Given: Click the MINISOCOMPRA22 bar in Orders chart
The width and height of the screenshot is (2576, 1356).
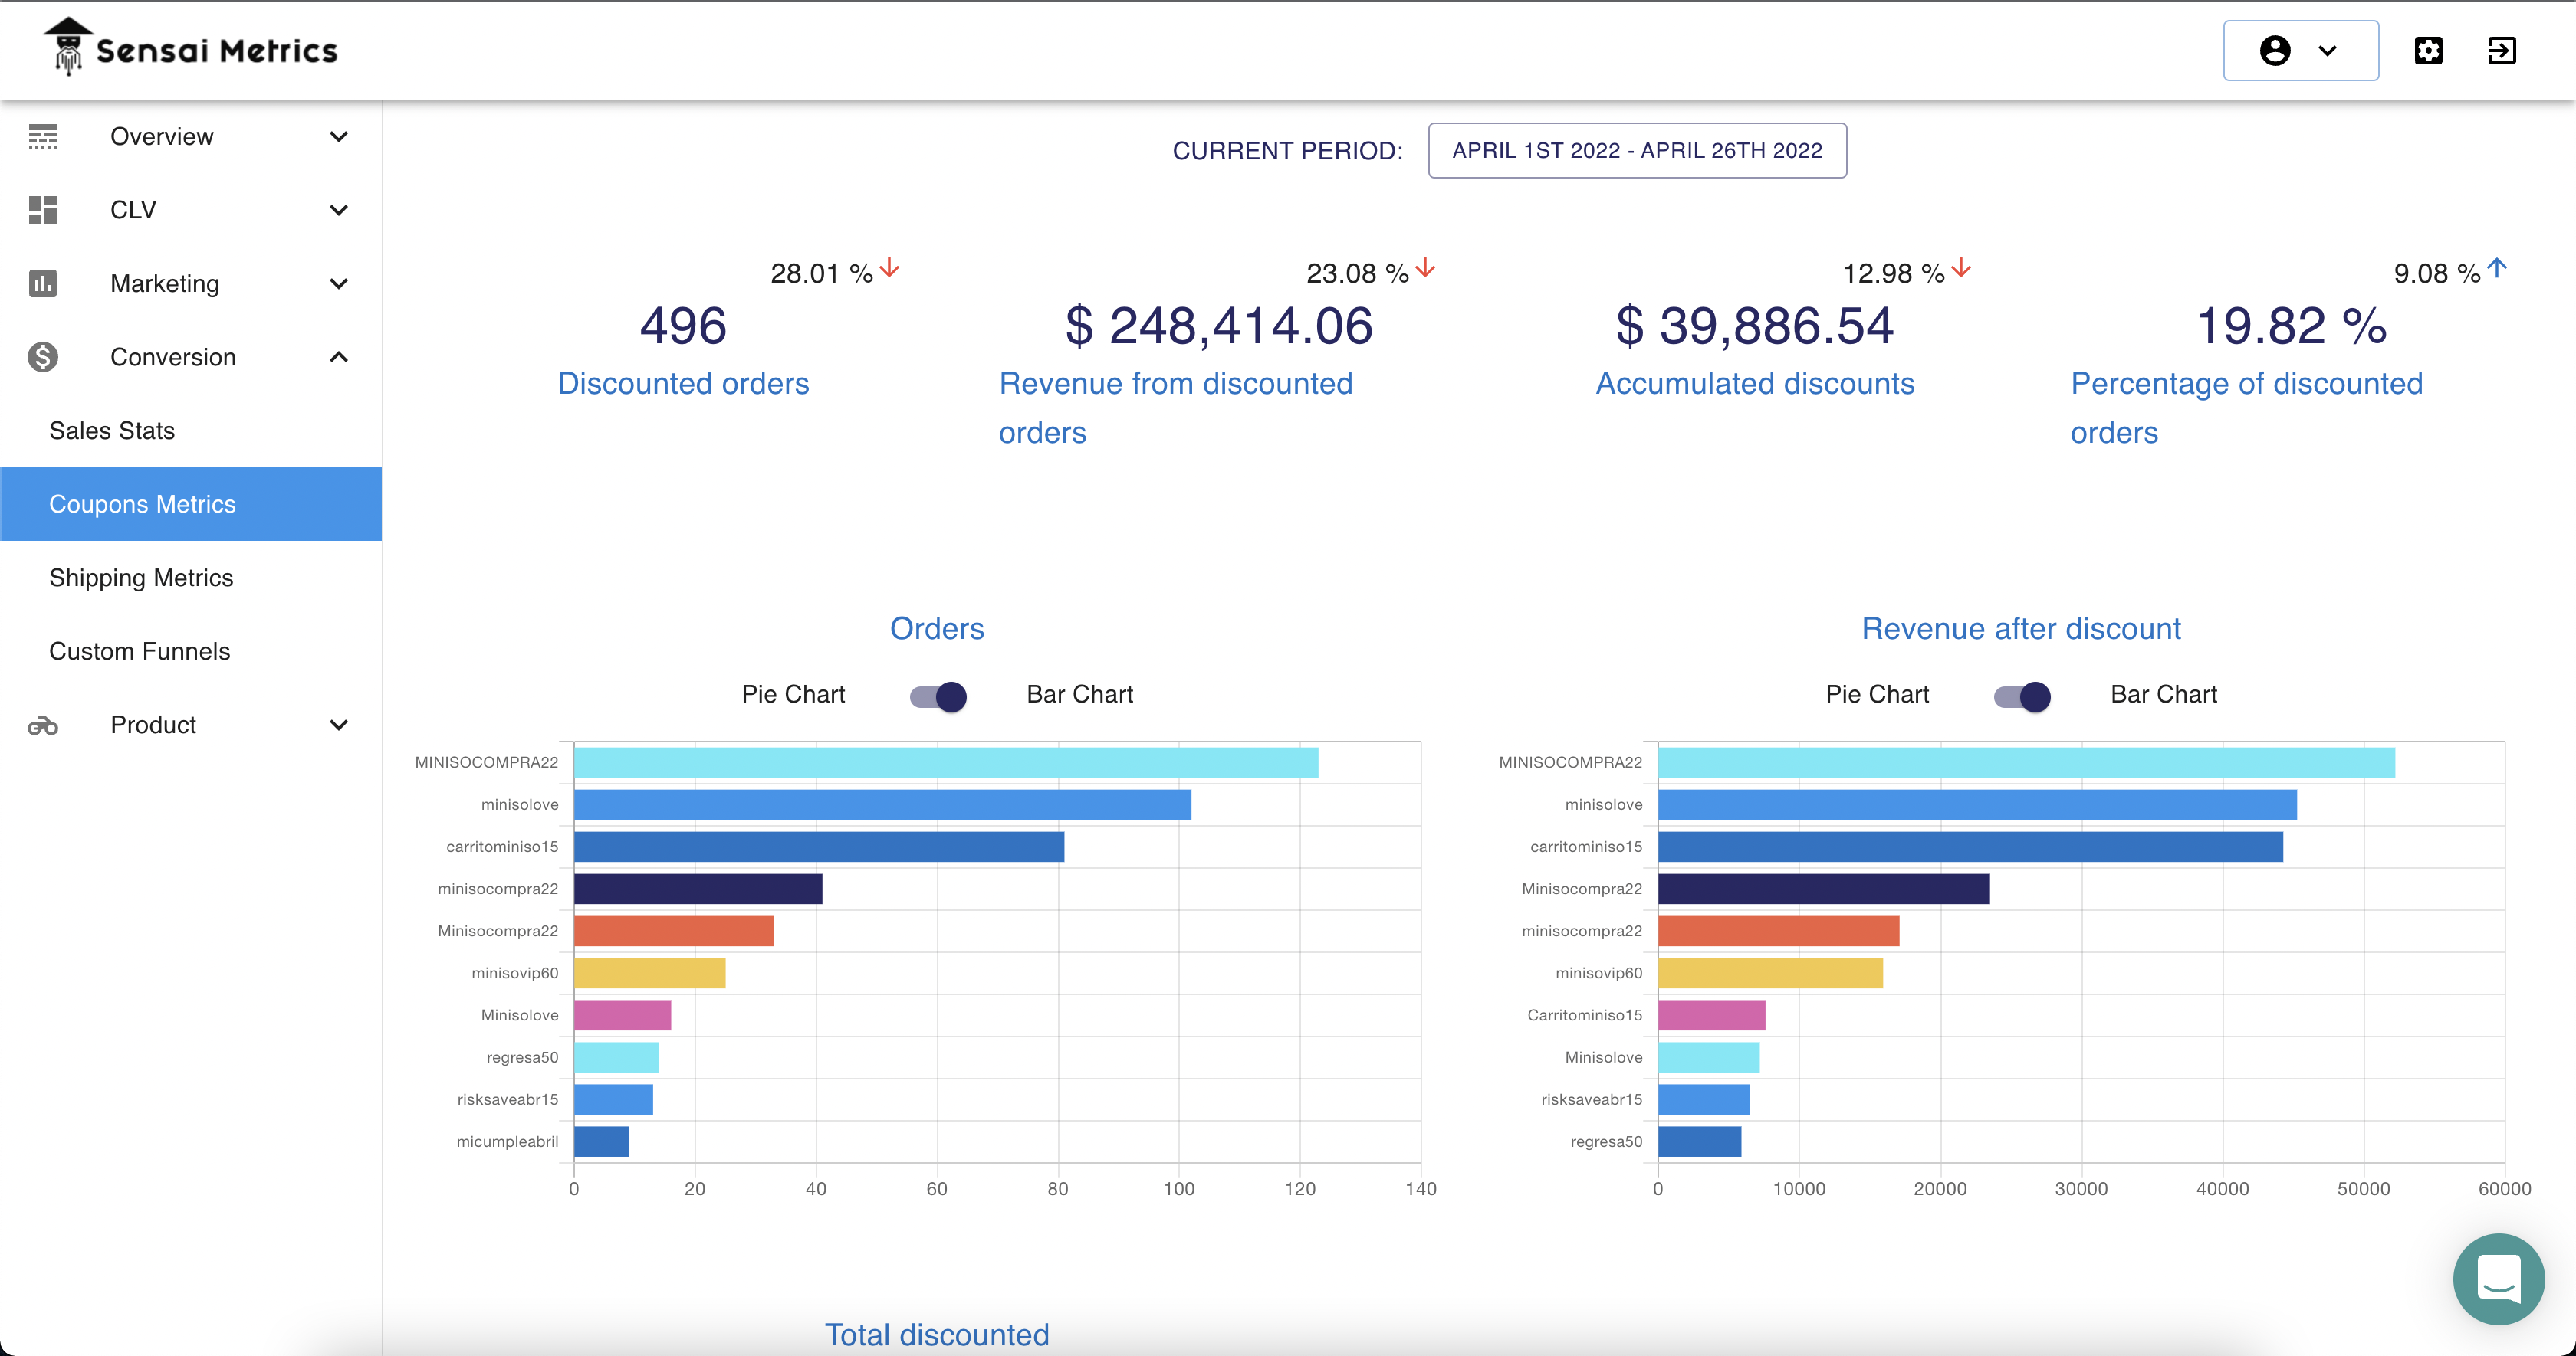Looking at the screenshot, I should pyautogui.click(x=946, y=762).
